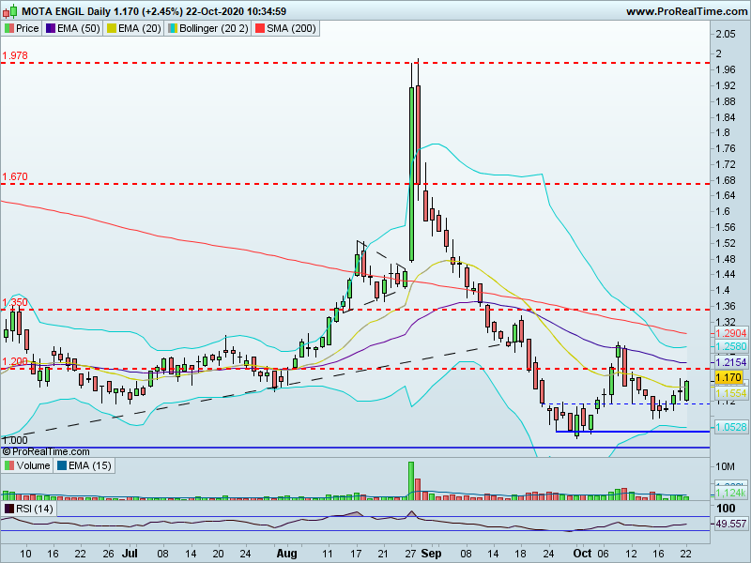751x563 pixels.
Task: Click the 1.0528 Bollinger lower value tag
Action: click(x=731, y=427)
